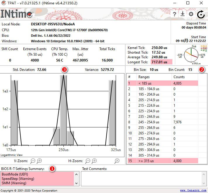This screenshot has height=193, width=208.
Task: Click the tick jitter clock dial
Action: [x=191, y=55]
